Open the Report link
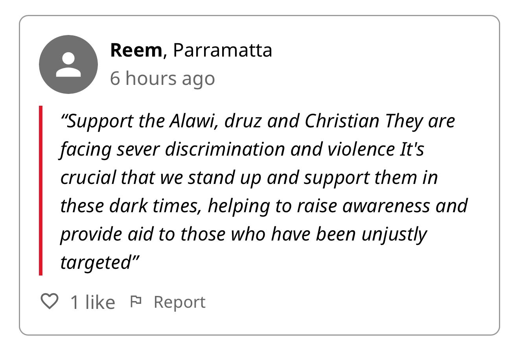 pos(179,302)
